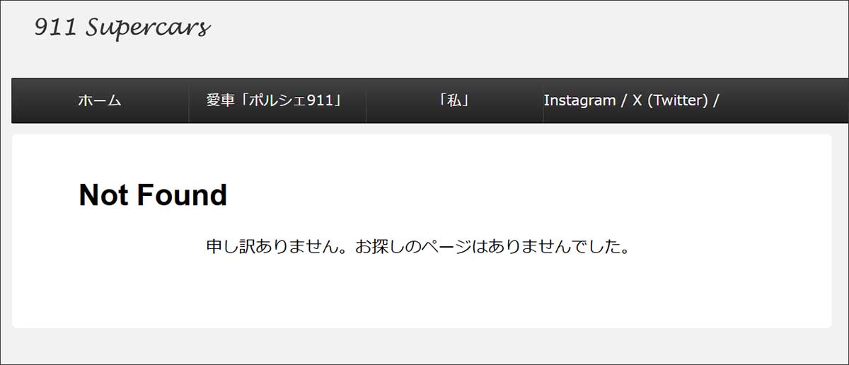The image size is (849, 365).
Task: Click the Not Found heading
Action: [153, 195]
